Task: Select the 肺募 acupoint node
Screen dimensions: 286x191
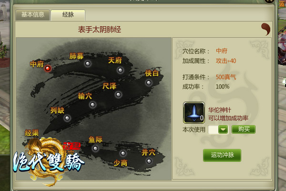Action: [88, 64]
